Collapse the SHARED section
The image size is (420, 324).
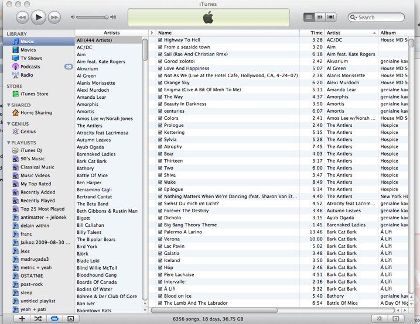[x=9, y=105]
